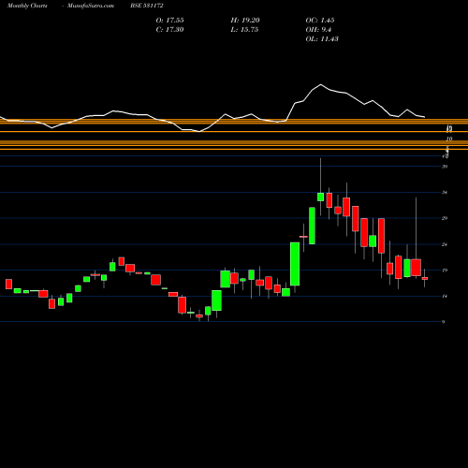The height and width of the screenshot is (468, 468).
Task: Click the price axis label '34'
Action: click(x=445, y=193)
